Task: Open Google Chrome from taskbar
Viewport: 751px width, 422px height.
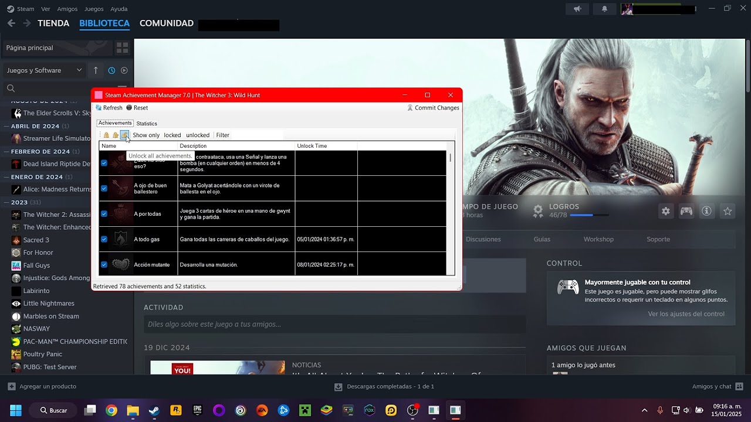Action: coord(111,410)
